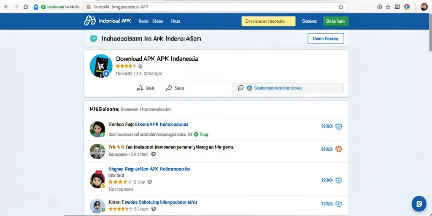Click the count number on first row

[327, 127]
